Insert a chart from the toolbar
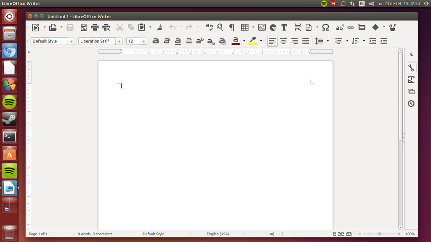431x242 pixels. (x=273, y=27)
